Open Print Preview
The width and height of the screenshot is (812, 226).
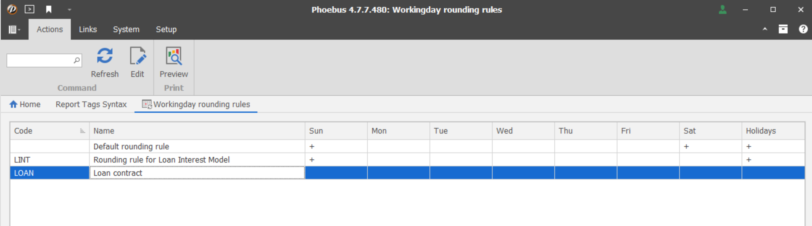(174, 56)
